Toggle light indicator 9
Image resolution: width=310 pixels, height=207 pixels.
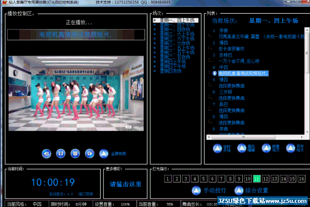point(239,179)
